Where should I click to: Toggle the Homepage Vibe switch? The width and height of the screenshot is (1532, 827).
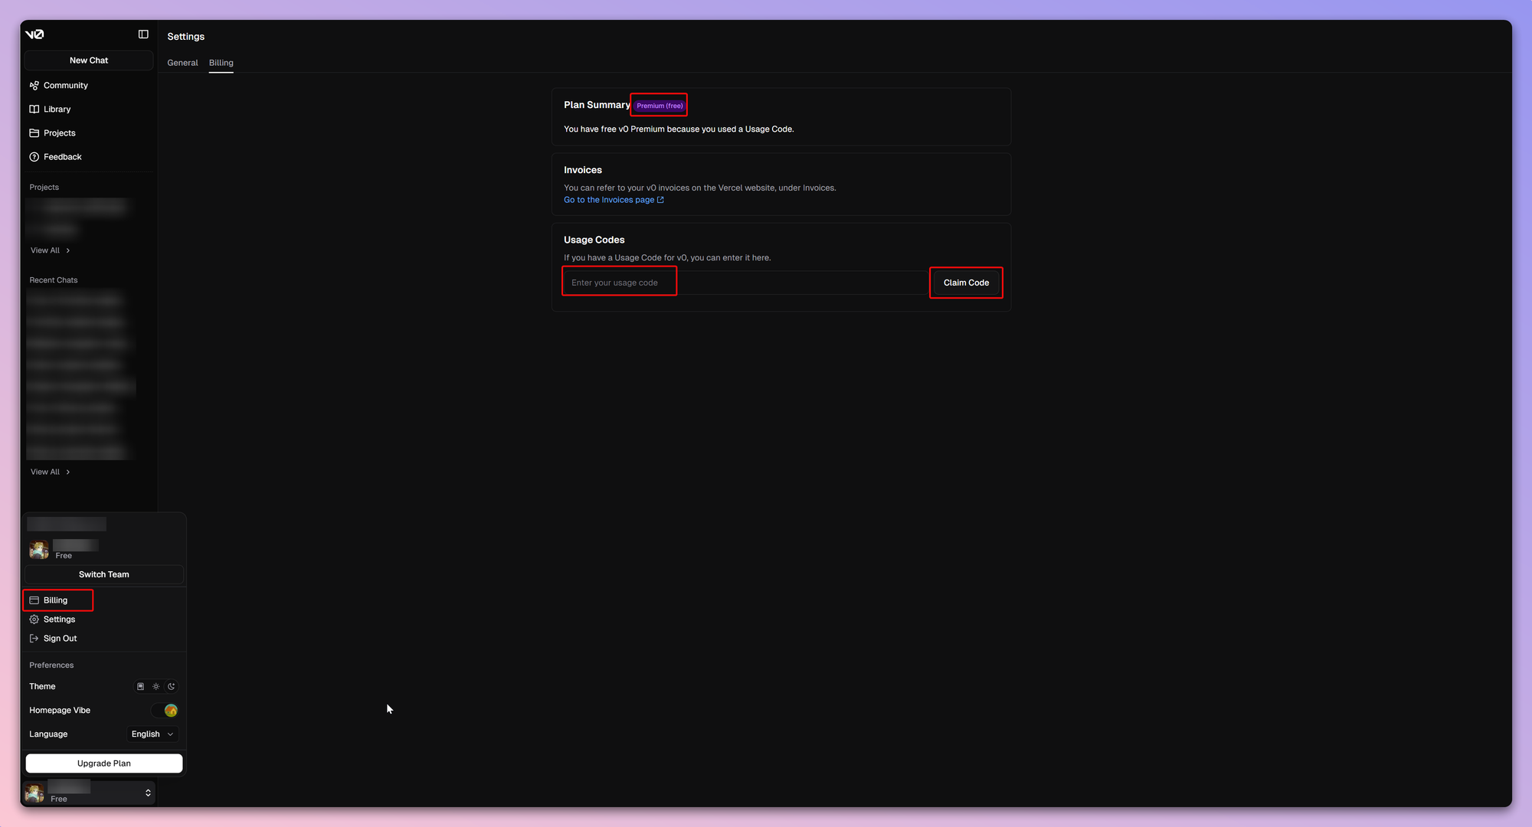(x=165, y=711)
